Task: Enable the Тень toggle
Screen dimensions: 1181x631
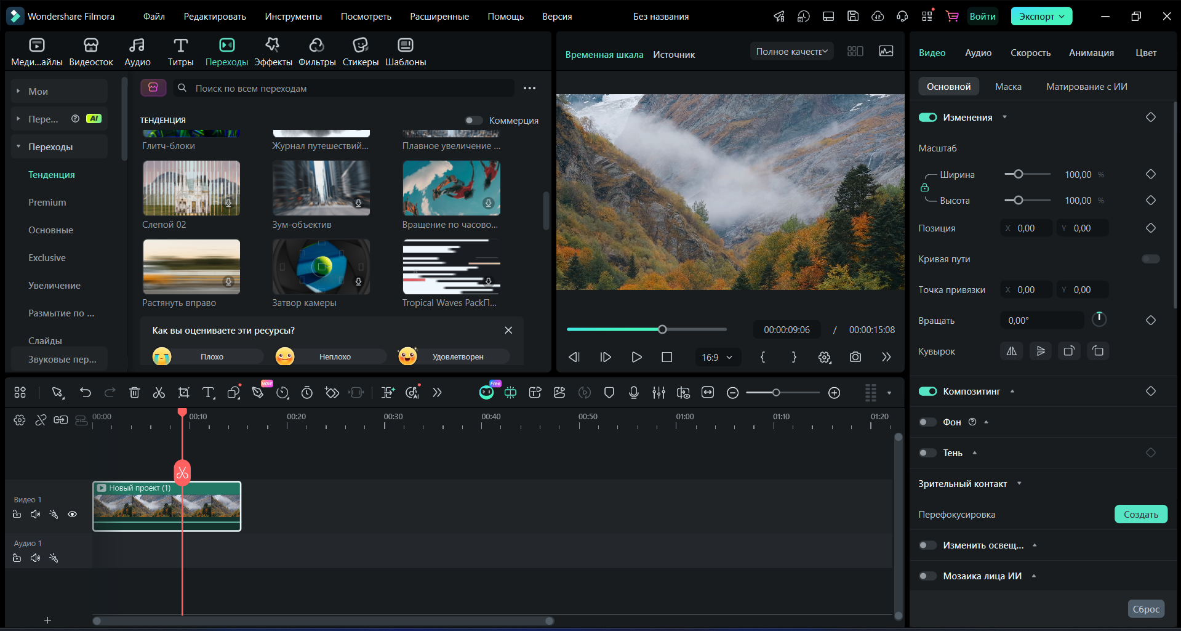Action: coord(927,453)
